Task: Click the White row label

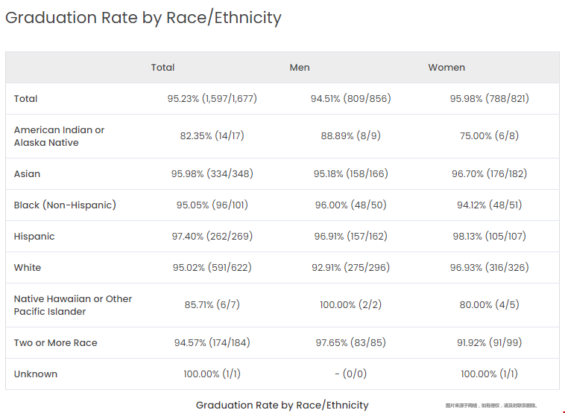Action: click(28, 268)
